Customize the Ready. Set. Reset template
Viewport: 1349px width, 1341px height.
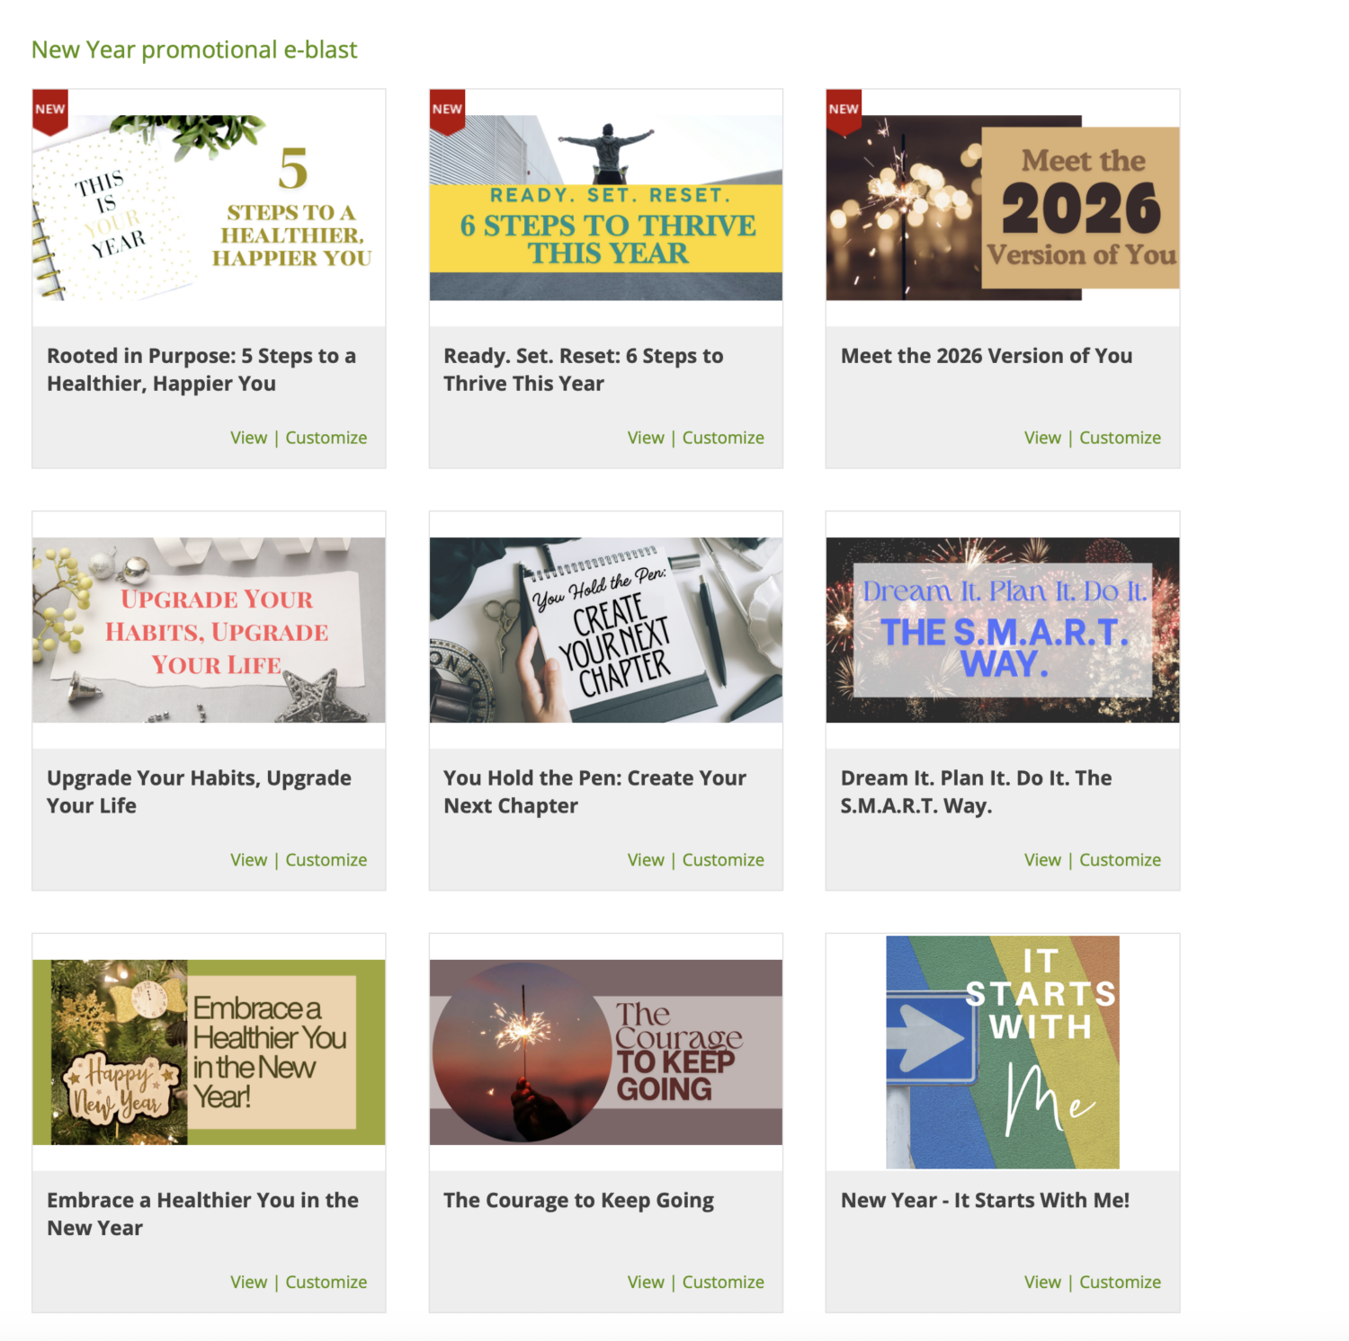[x=723, y=438]
